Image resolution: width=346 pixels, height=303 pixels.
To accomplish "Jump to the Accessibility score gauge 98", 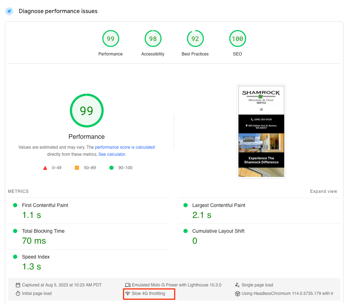I will click(x=153, y=39).
